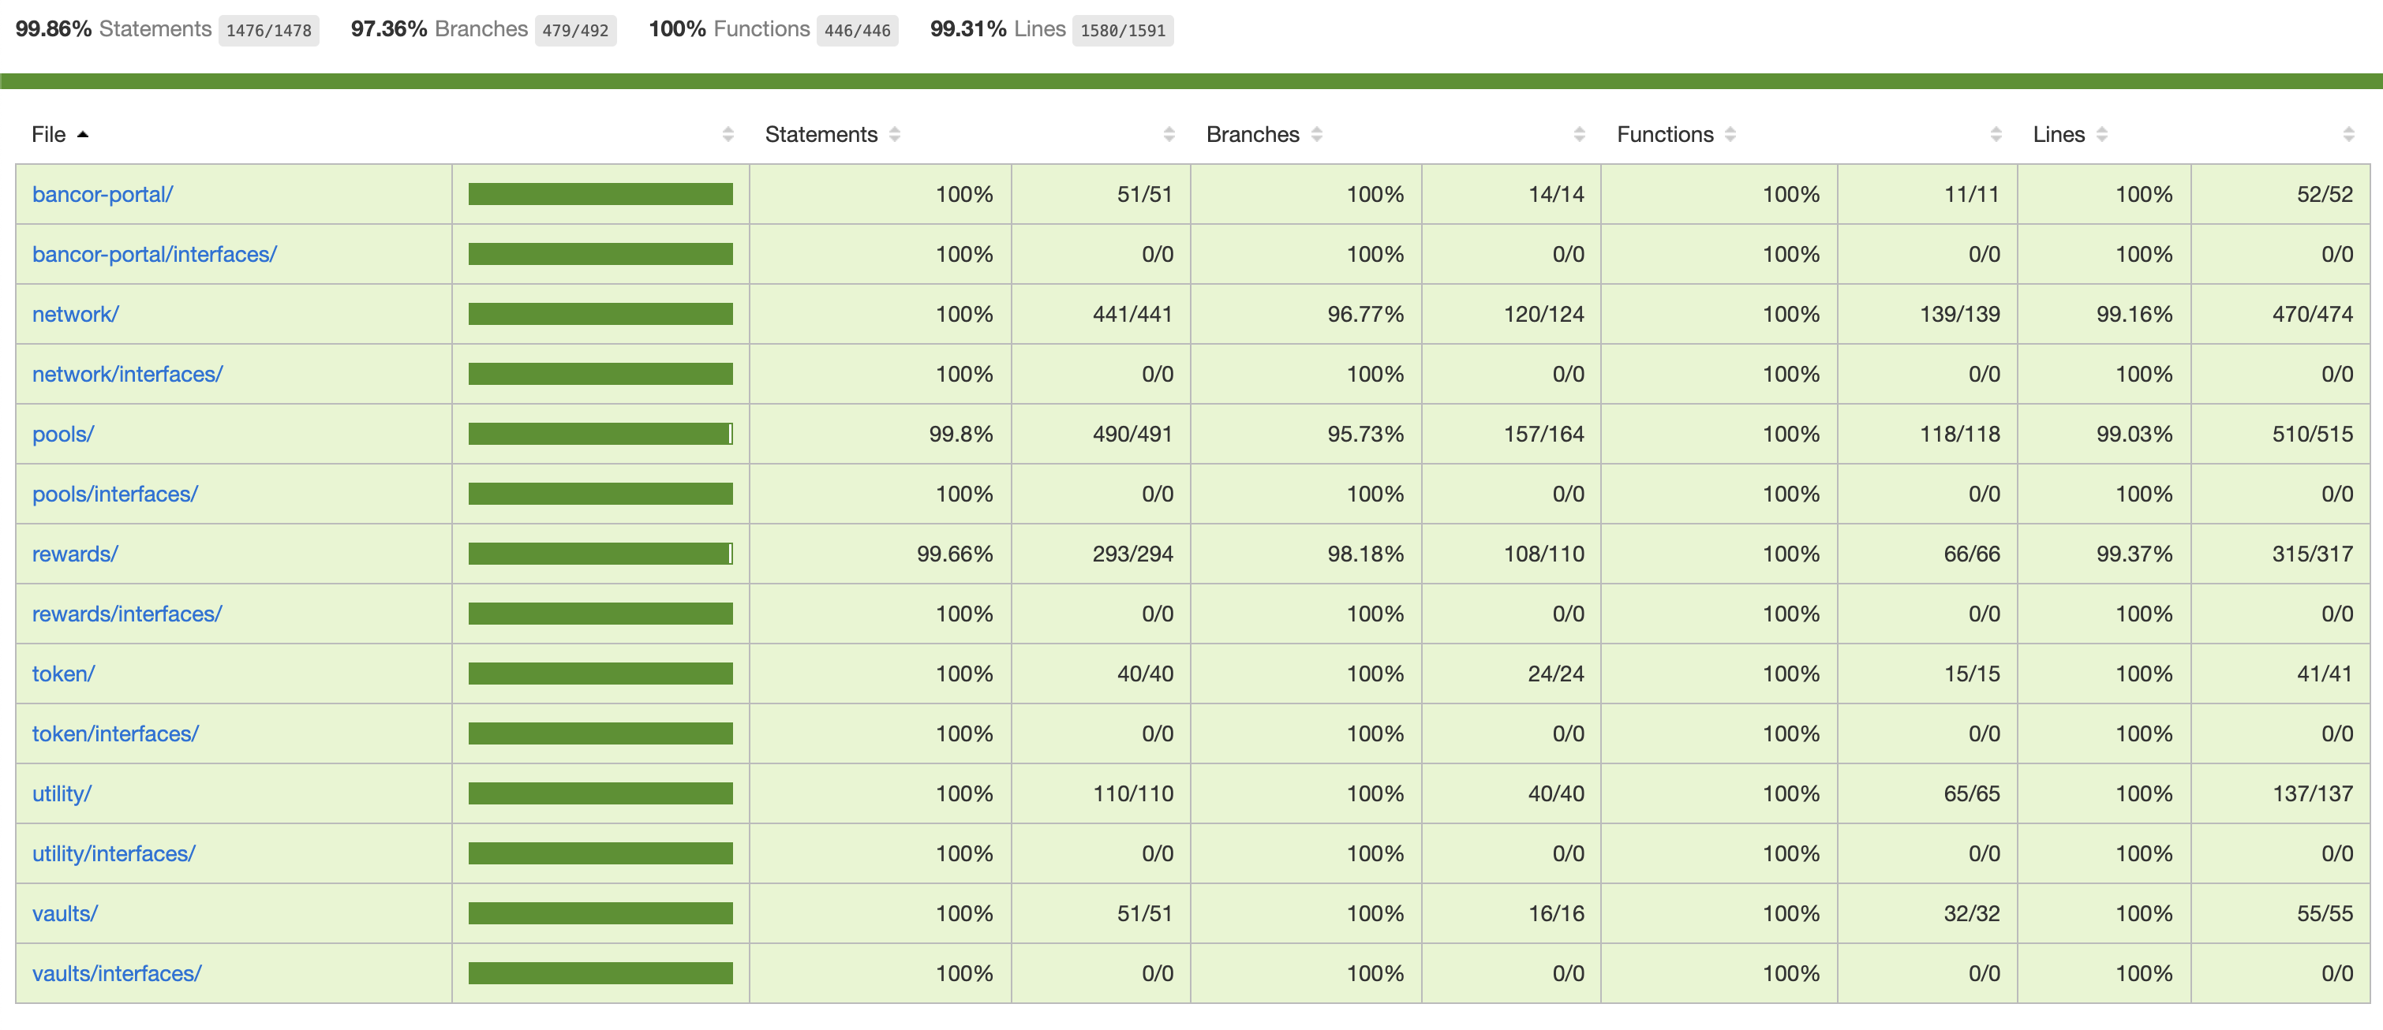
Task: Go to utility/ coverage details
Action: 61,794
